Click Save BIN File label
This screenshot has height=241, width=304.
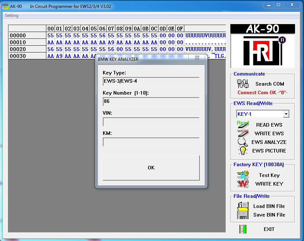click(269, 215)
